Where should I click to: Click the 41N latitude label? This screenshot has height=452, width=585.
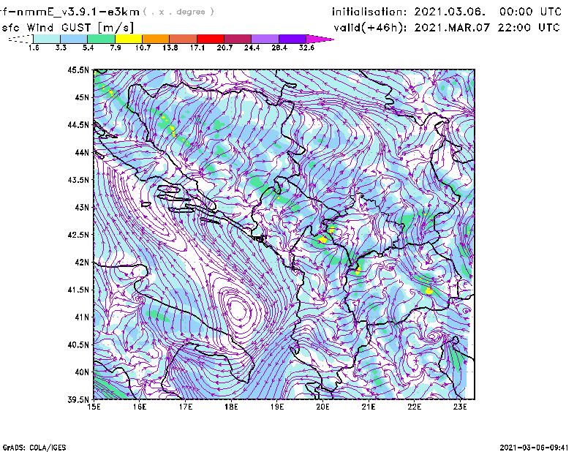point(82,317)
